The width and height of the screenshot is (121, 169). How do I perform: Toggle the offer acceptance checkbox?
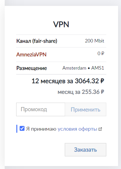pyautogui.click(x=22, y=129)
